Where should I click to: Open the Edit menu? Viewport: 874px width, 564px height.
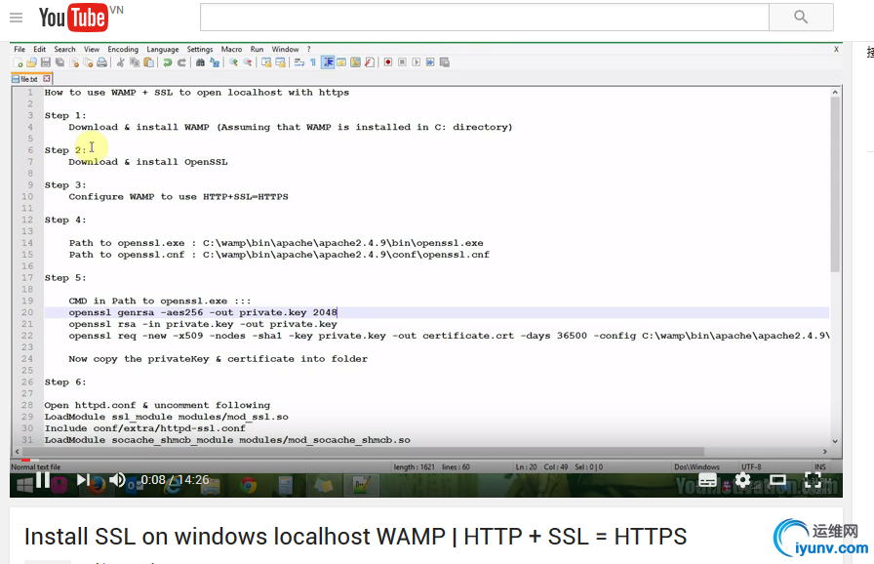[40, 49]
